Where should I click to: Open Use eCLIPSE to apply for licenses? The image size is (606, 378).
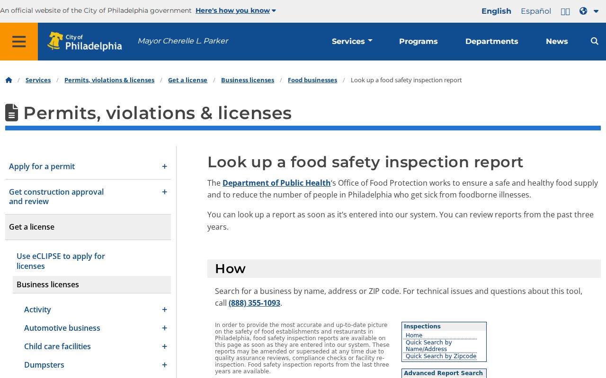click(61, 261)
